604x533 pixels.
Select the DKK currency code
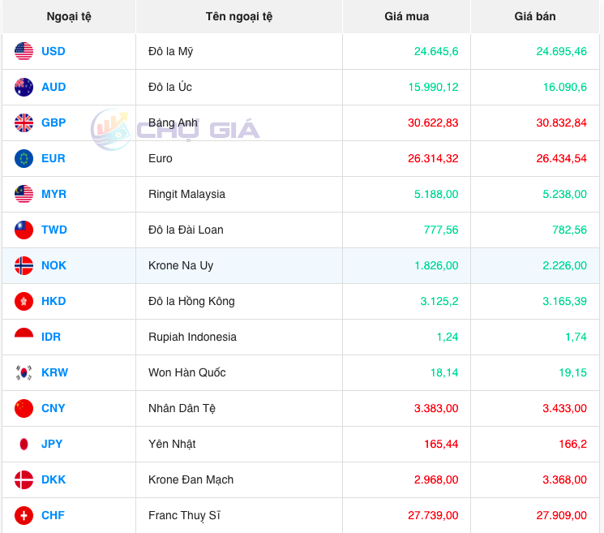(x=54, y=479)
